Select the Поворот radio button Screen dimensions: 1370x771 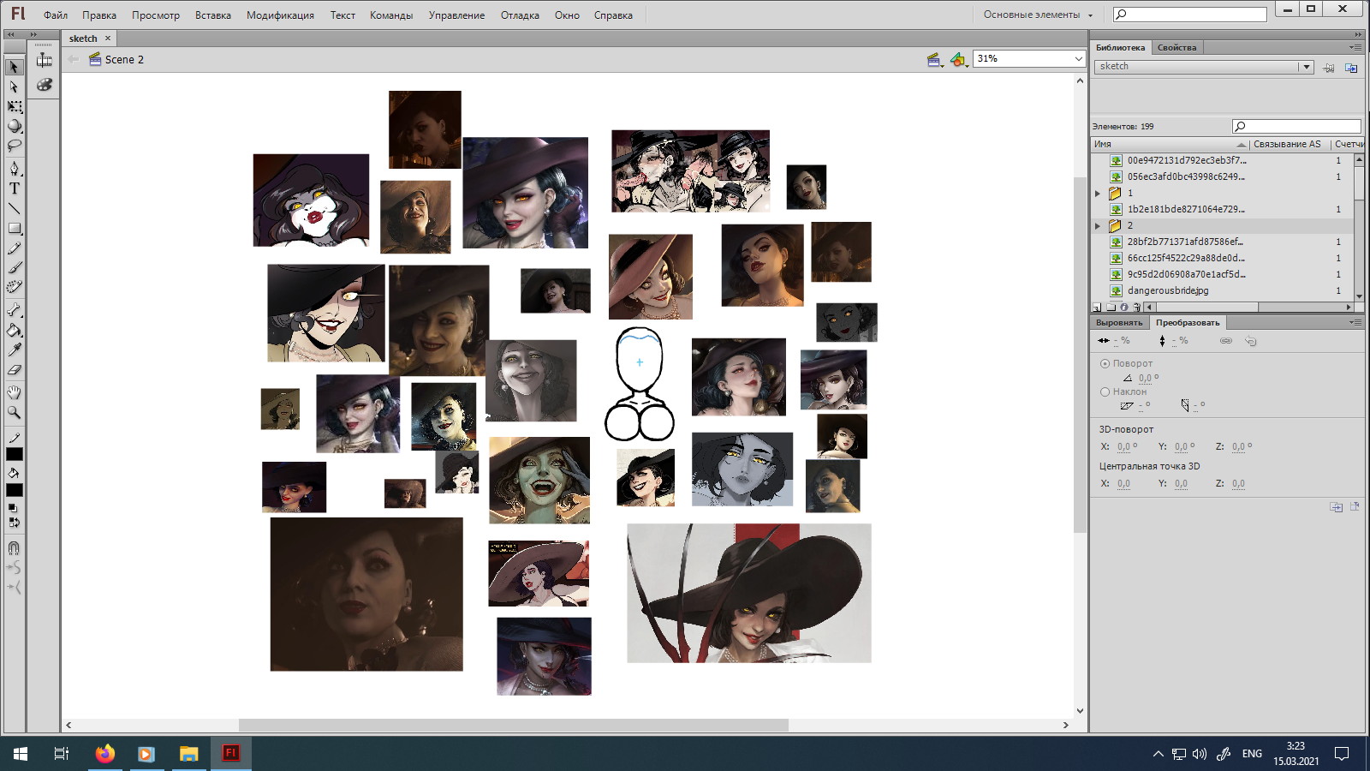[x=1105, y=363]
